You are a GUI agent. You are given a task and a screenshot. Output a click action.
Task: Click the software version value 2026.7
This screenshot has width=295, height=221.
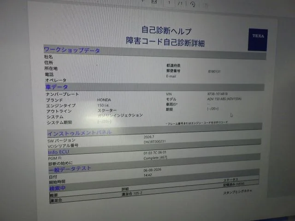point(149,137)
